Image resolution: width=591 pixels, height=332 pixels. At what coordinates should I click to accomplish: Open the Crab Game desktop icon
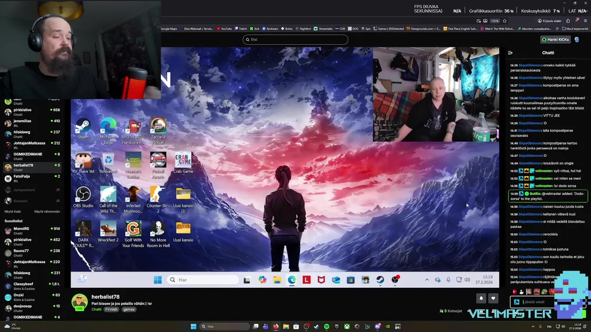183,163
